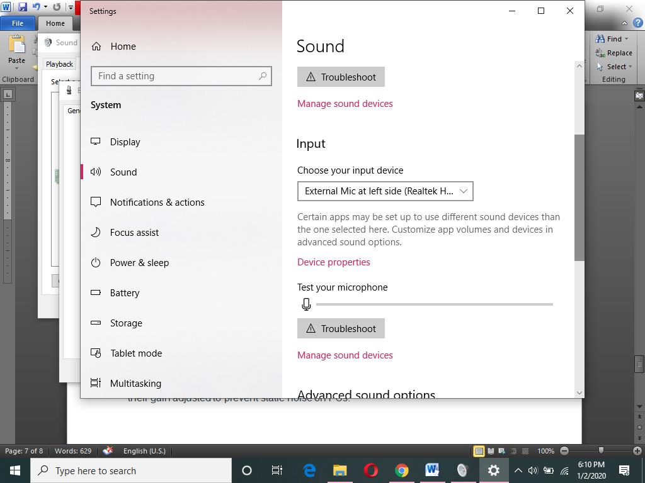Click the Find a setting search box
This screenshot has height=483, width=645.
pos(181,75)
